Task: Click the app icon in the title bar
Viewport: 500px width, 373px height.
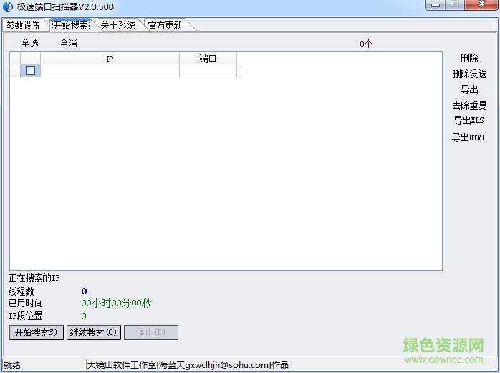Action: tap(9, 7)
